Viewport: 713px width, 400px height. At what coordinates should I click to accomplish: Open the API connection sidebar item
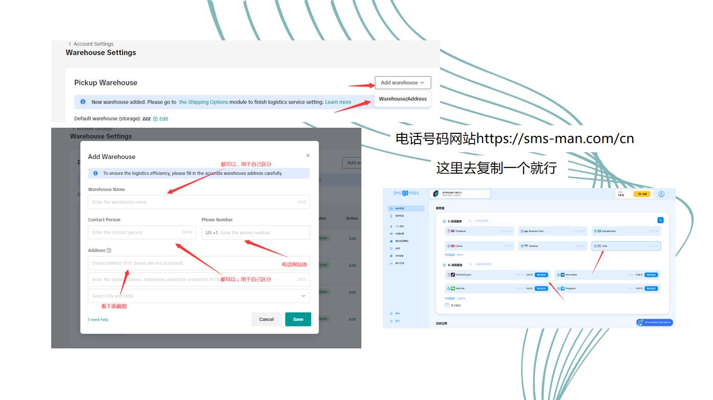point(398,256)
